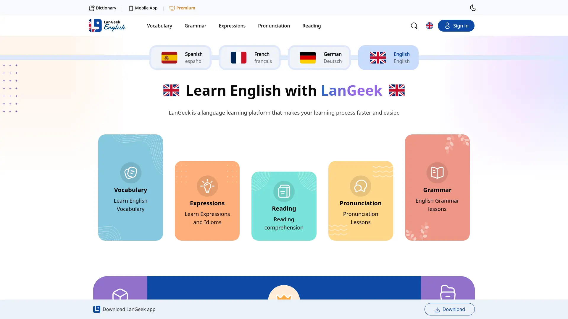Select the German Deutsch language tab
Image resolution: width=568 pixels, height=319 pixels.
coord(319,58)
